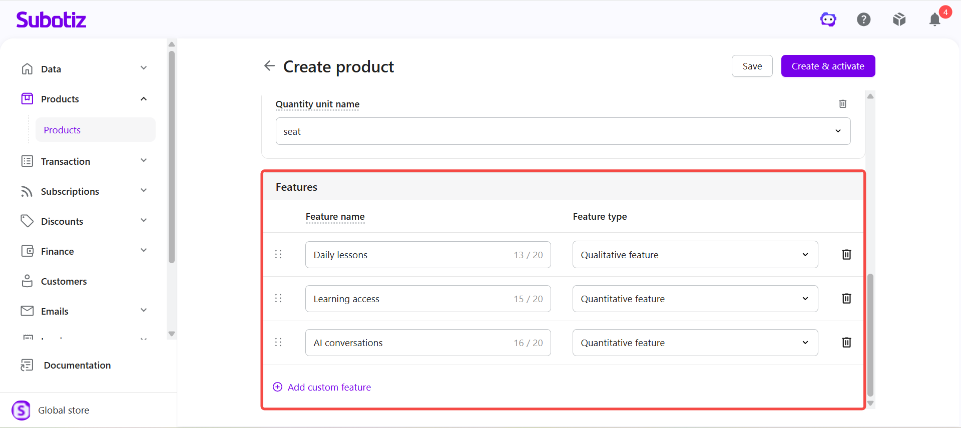Delete the AI conversations feature row
961x428 pixels.
846,343
